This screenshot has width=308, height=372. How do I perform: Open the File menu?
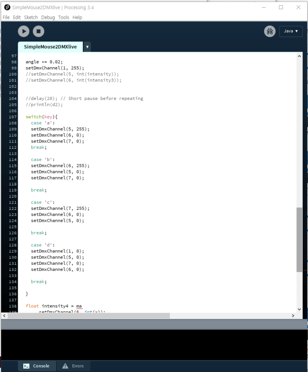click(6, 18)
